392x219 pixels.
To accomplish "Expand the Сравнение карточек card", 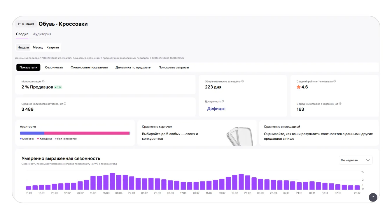I will [197, 133].
